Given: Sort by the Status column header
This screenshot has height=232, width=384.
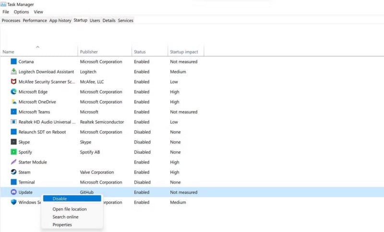Looking at the screenshot, I should [140, 52].
